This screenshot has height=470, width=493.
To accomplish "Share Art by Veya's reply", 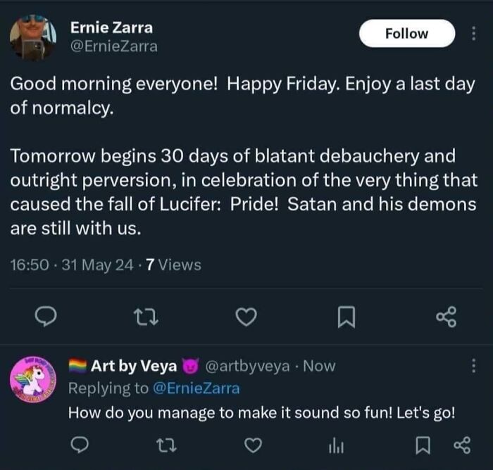I will pos(463,445).
